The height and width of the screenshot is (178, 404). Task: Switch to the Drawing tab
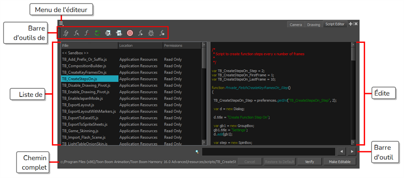(314, 25)
